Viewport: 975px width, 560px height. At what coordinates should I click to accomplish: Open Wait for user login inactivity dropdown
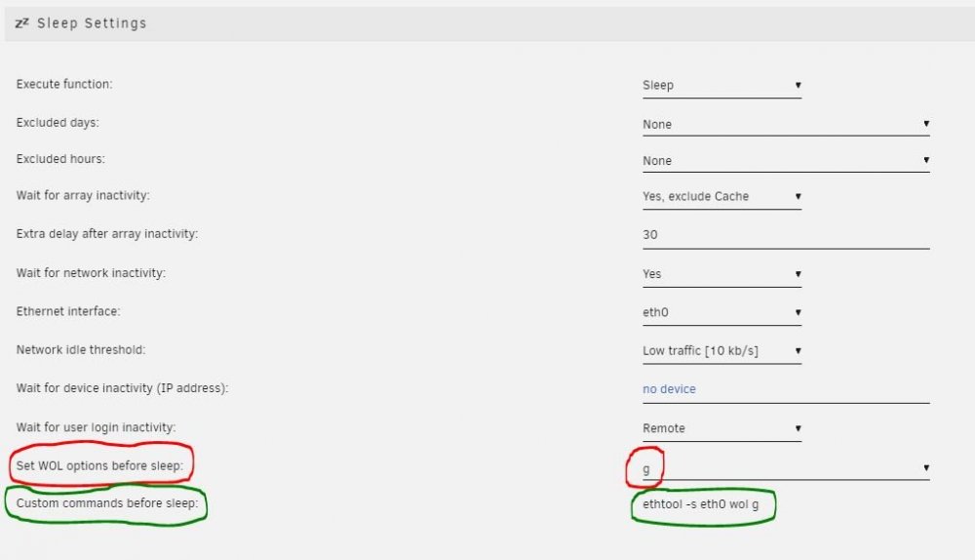point(721,428)
